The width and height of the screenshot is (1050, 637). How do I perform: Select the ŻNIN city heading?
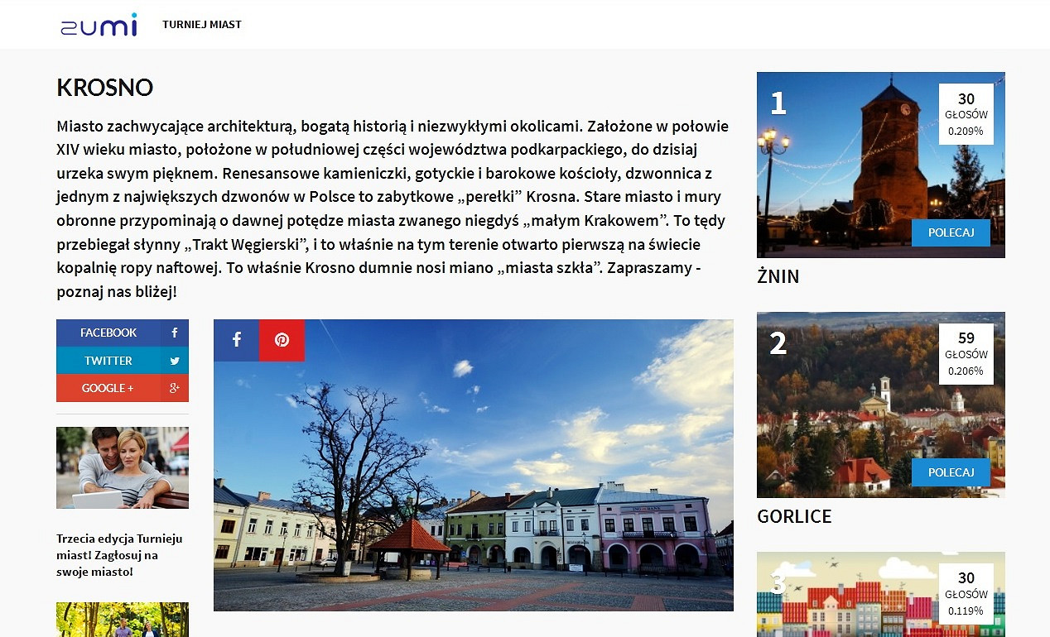[x=778, y=276]
